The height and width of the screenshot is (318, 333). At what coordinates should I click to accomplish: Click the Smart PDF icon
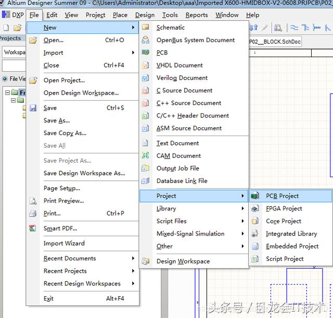[33, 228]
